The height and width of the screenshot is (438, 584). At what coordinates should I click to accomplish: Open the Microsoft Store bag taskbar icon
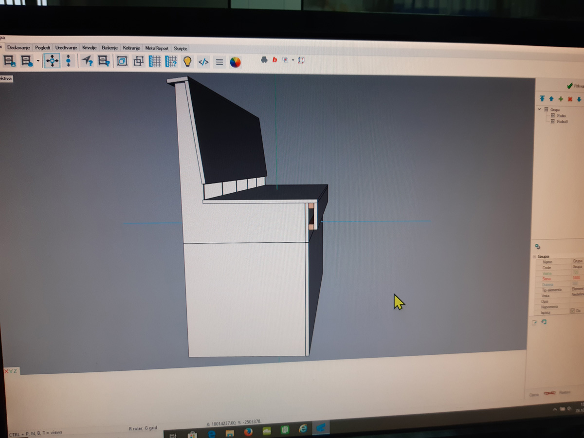click(192, 434)
